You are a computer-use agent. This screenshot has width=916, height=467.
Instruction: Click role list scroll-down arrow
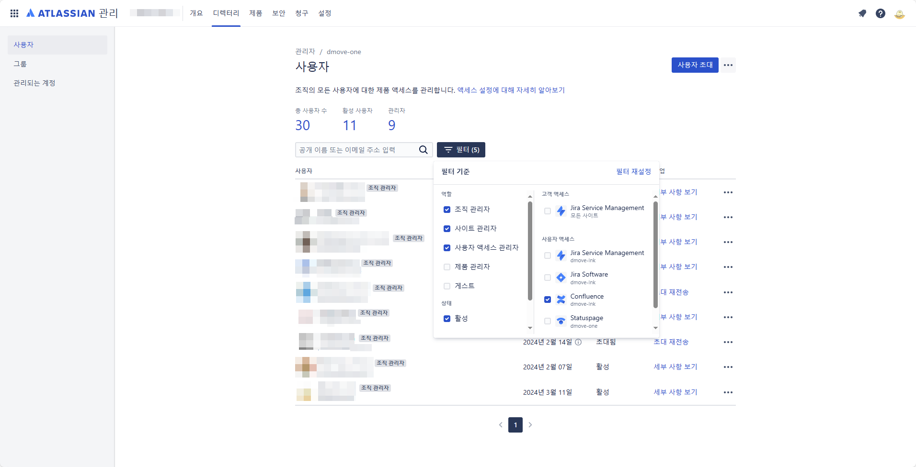click(530, 328)
